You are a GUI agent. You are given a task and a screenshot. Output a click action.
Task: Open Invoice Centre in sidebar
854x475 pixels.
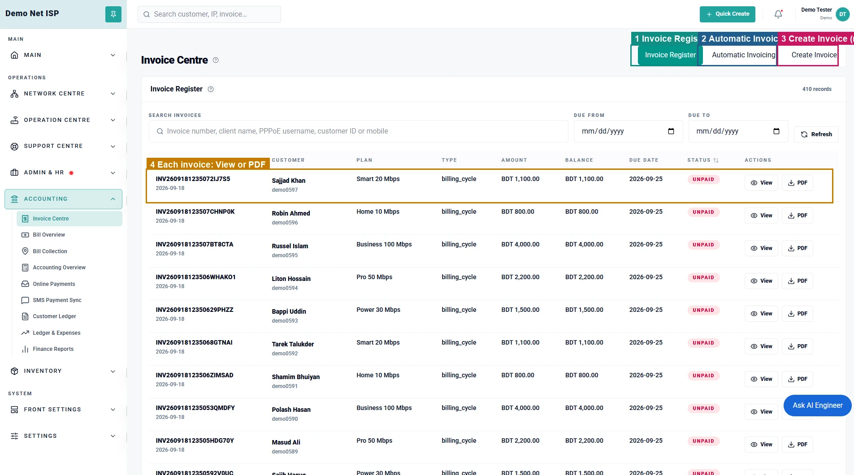(x=69, y=219)
